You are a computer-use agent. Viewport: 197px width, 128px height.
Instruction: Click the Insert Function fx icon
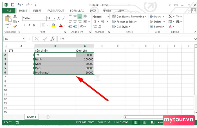[53, 39]
